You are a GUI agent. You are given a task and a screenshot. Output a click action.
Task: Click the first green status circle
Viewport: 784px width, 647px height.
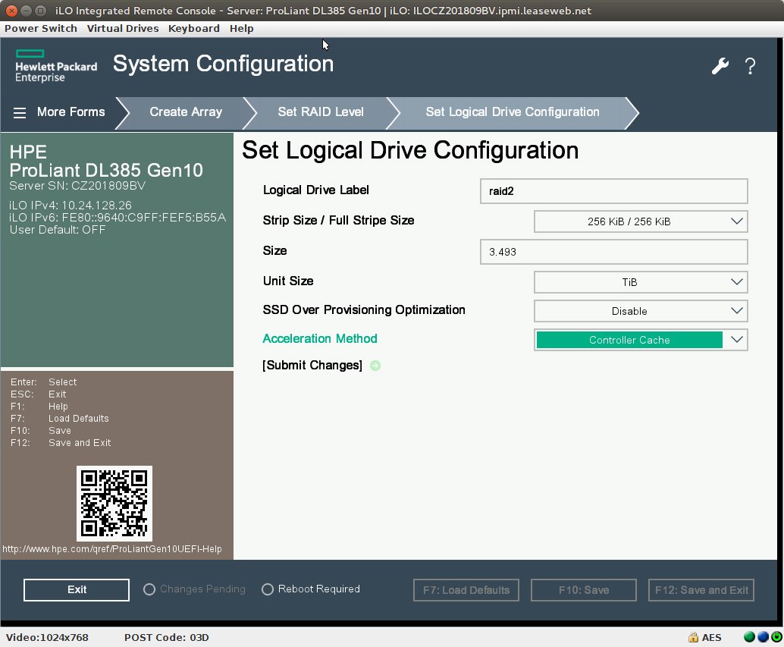749,637
